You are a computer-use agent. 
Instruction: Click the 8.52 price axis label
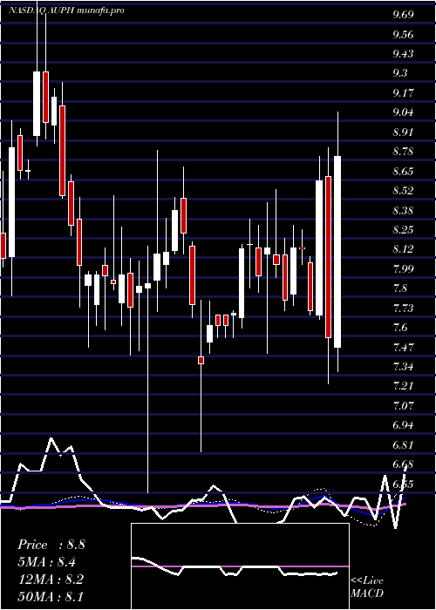[x=403, y=191]
